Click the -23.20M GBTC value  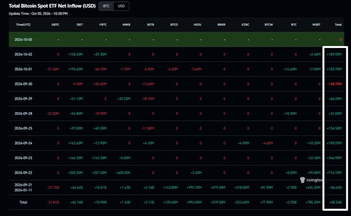click(53, 114)
